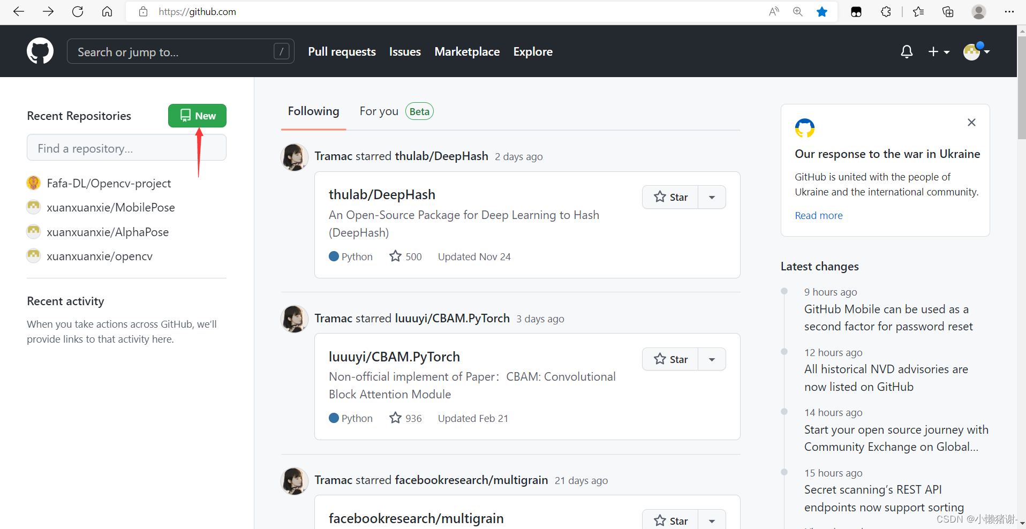
Task: Click the GitHub octocat logo
Action: [x=40, y=51]
